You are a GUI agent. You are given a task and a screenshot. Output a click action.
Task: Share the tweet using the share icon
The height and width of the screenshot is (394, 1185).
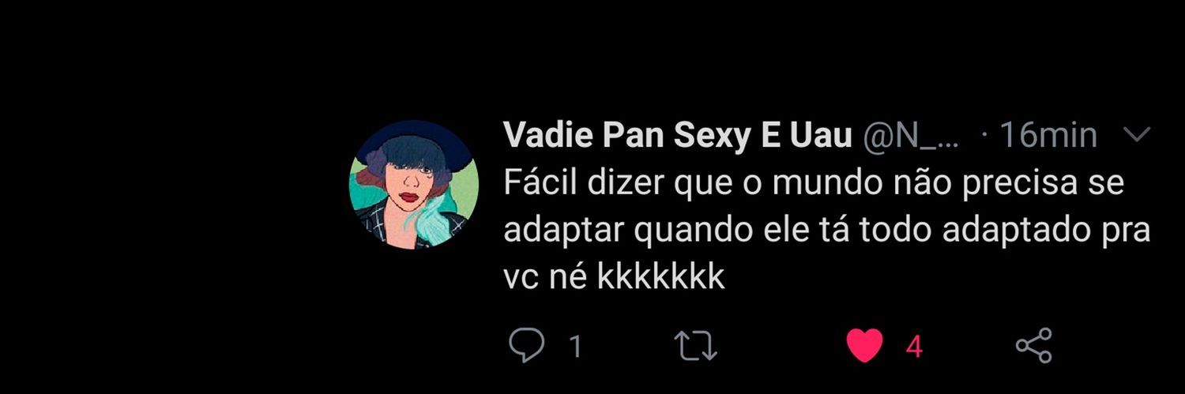click(x=1033, y=345)
